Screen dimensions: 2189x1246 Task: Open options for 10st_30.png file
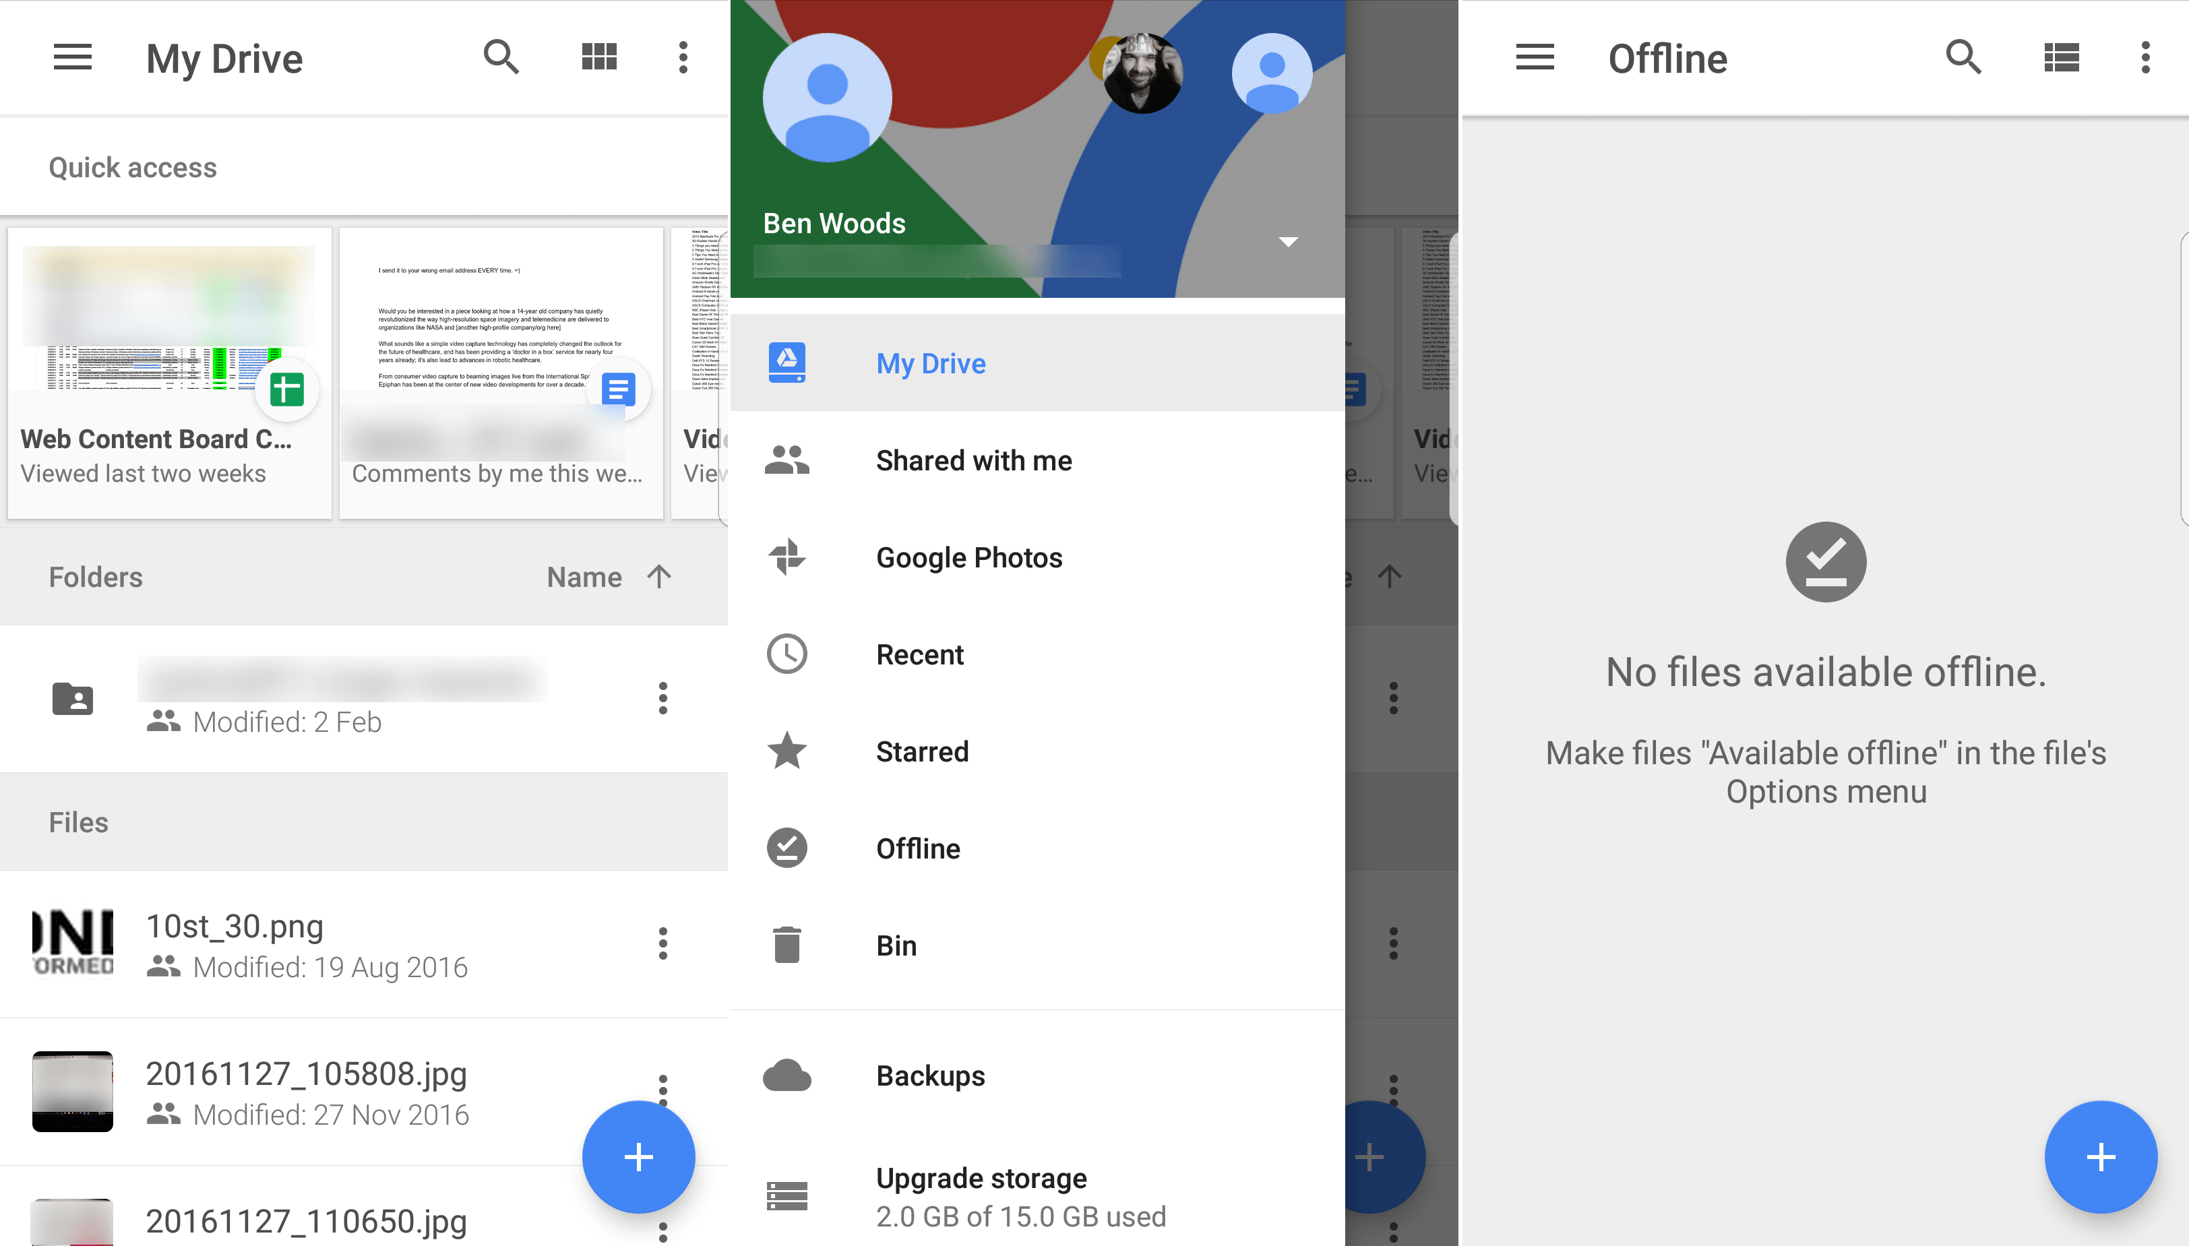tap(662, 943)
